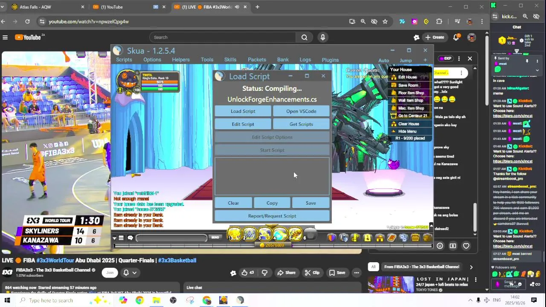
Task: Click the Clear button under the log box
Action: click(x=233, y=203)
